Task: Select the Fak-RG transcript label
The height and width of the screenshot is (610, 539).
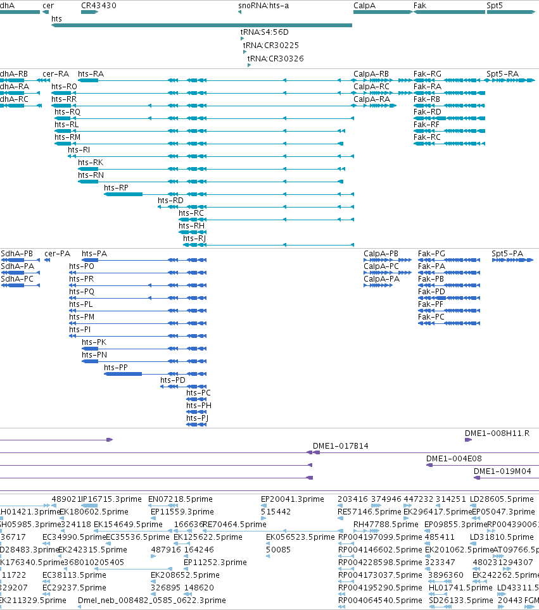Action: click(x=428, y=74)
